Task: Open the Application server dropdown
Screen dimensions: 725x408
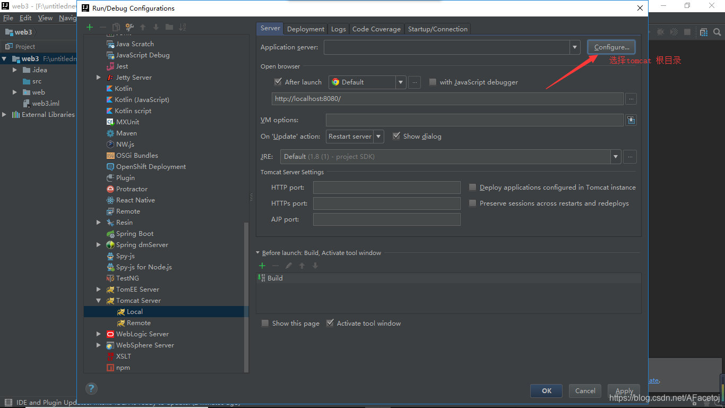Action: tap(575, 47)
